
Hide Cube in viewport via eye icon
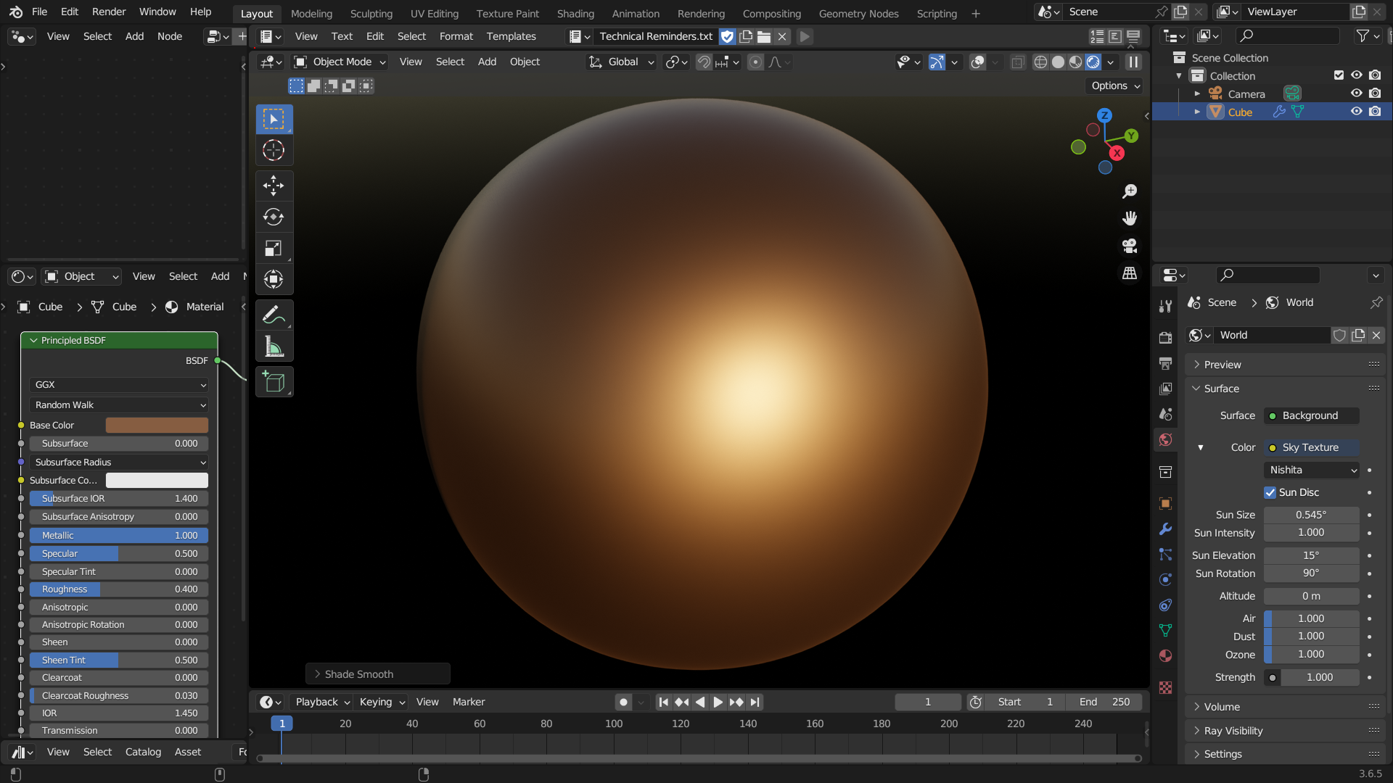1356,112
